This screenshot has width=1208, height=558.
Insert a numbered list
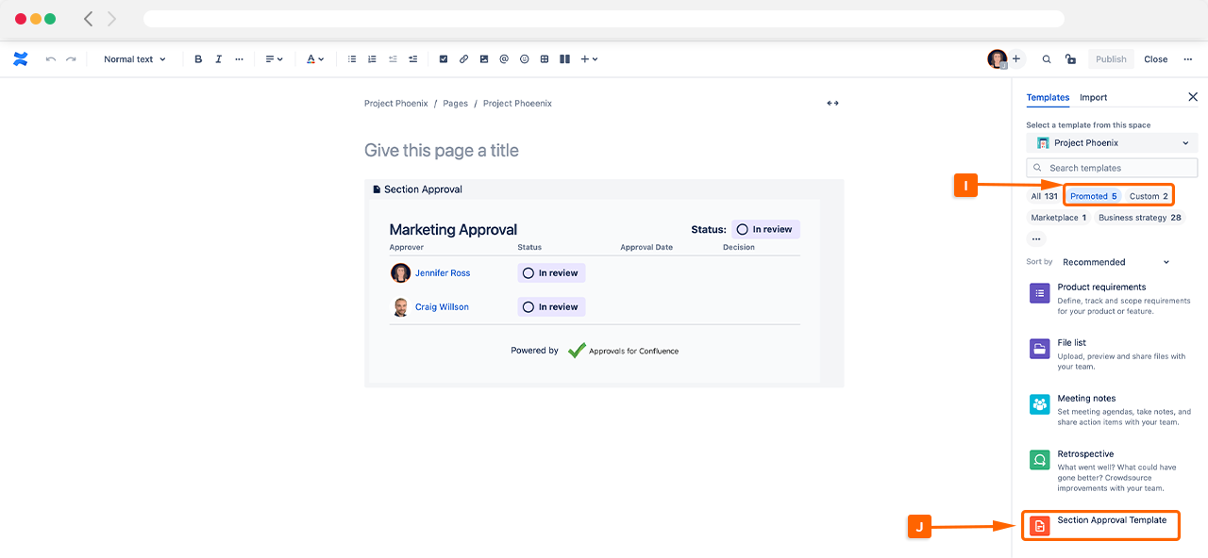372,59
